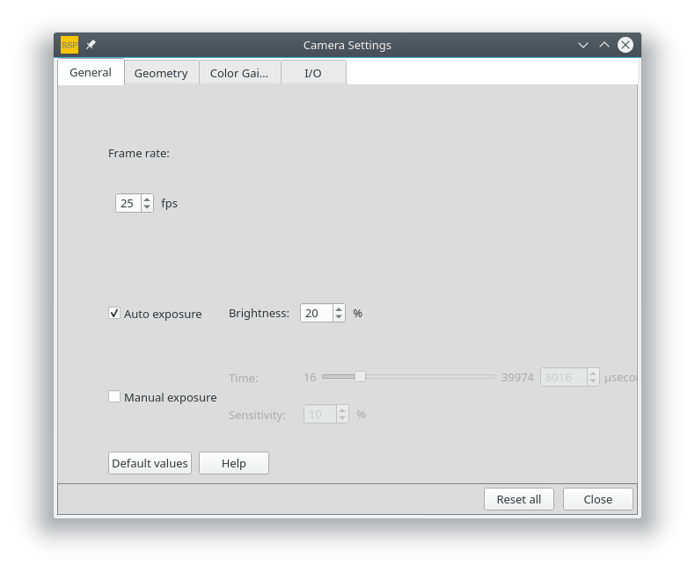695x572 pixels.
Task: Click the General tab
Action: tap(91, 72)
